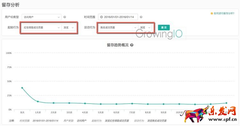This screenshot has width=240, height=126.
Task: Click the 3天后 data point on chart
Action: tap(69, 103)
